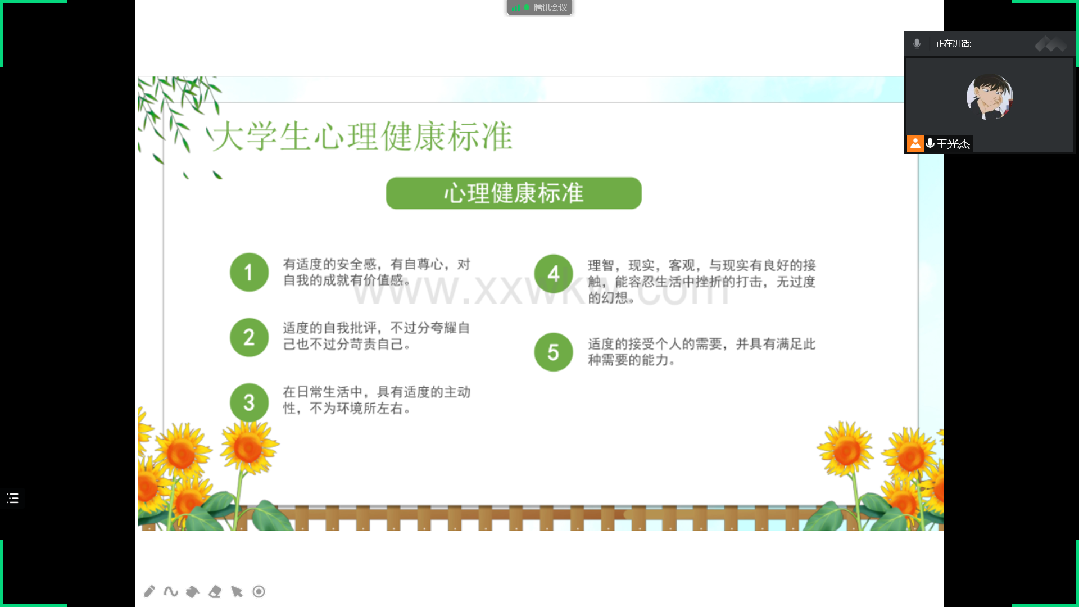The height and width of the screenshot is (607, 1079).
Task: Click microphone icon beside 正在讲话
Action: [x=917, y=44]
